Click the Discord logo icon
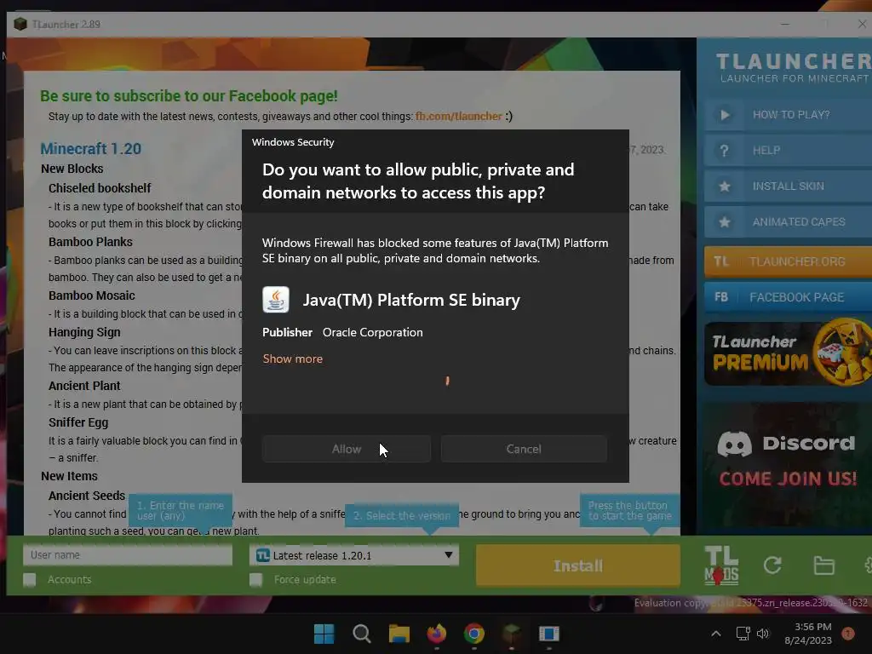Image resolution: width=872 pixels, height=654 pixels. pyautogui.click(x=735, y=443)
